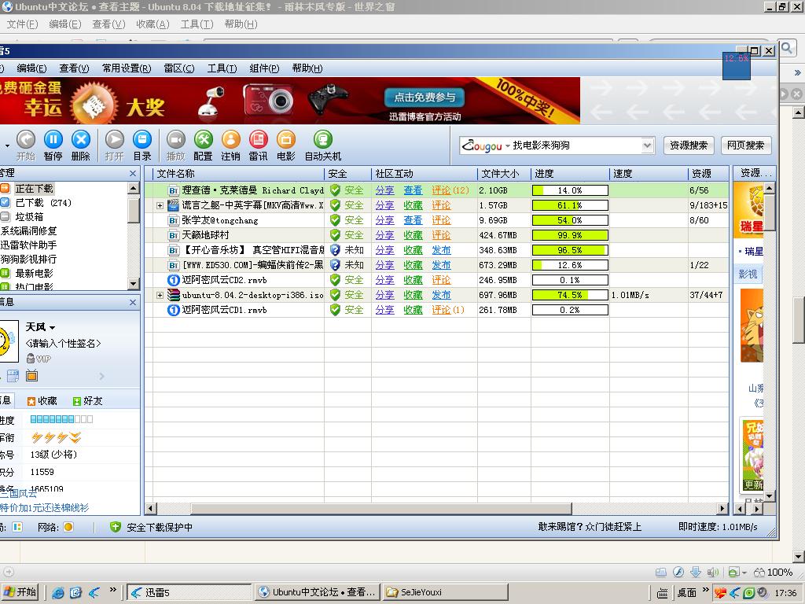This screenshot has height=604, width=805.
Task: Open SeJieYouxi taskbar item
Action: tap(446, 592)
